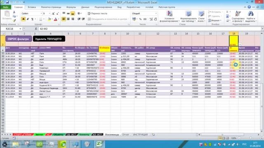Switch to the Объекты sheet tab
Screen dimensions: 264x148
click(x=58, y=134)
